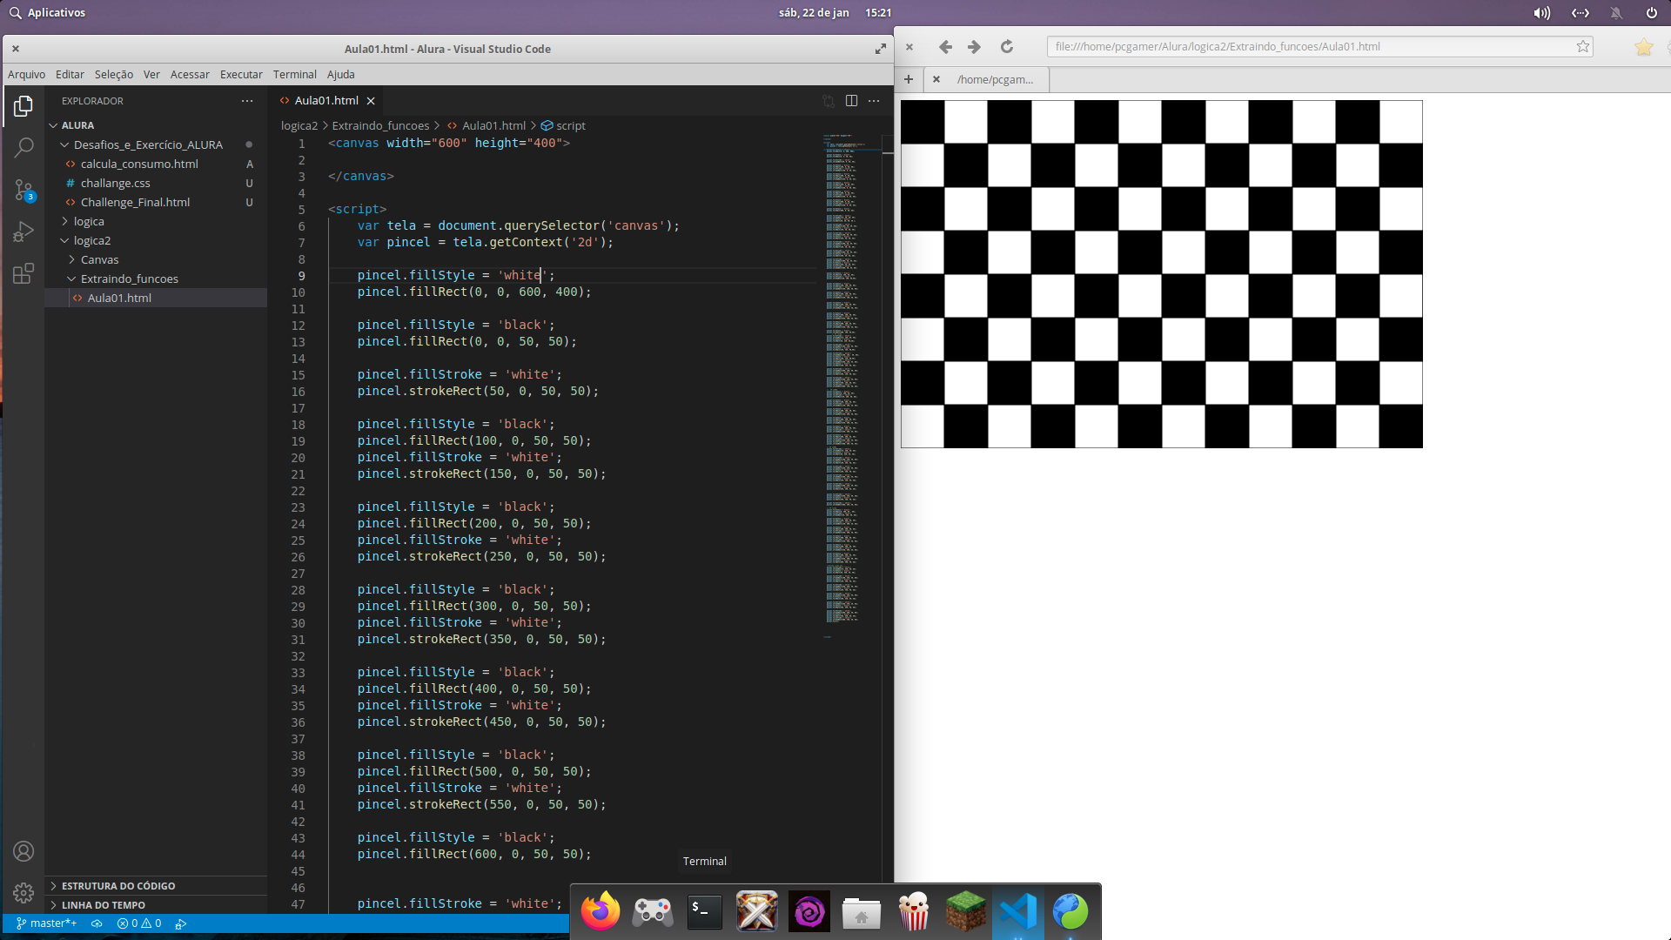The width and height of the screenshot is (1671, 940).
Task: Reload the browser page
Action: pos(1007,47)
